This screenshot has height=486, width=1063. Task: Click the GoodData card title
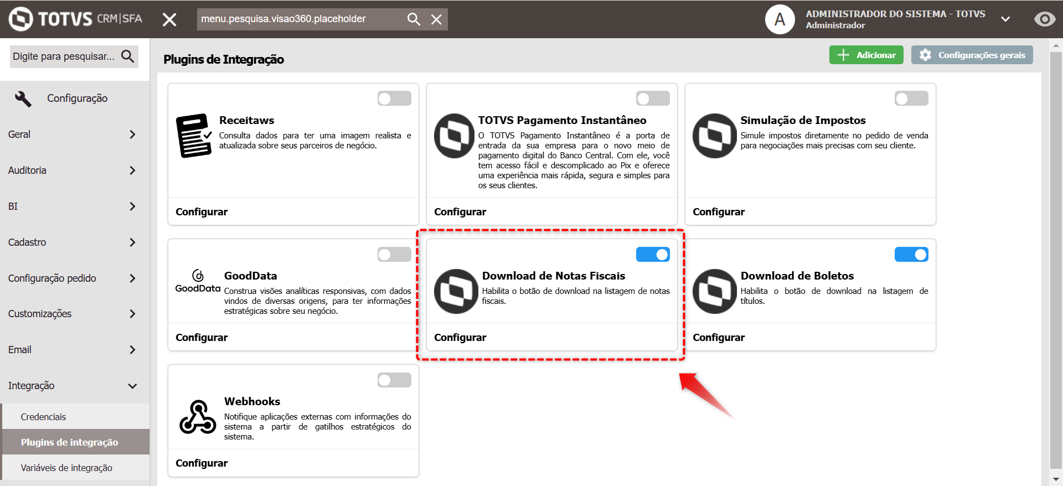click(x=250, y=276)
